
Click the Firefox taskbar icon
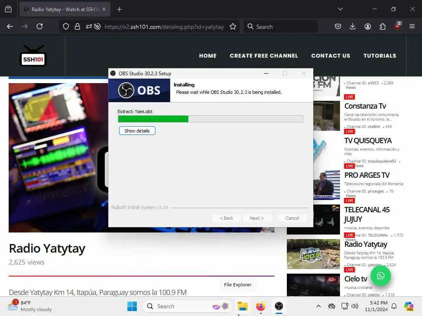[x=260, y=306]
